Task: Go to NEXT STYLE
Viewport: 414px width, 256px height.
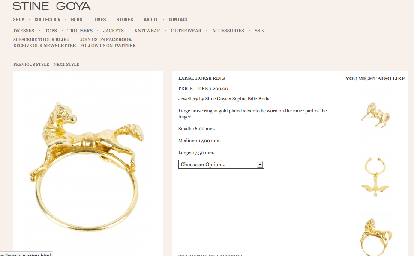Action: click(66, 64)
